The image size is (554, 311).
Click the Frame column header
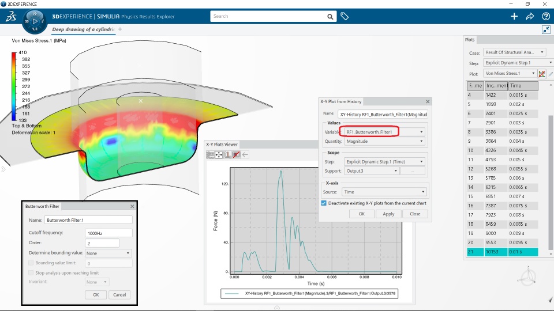coord(475,86)
